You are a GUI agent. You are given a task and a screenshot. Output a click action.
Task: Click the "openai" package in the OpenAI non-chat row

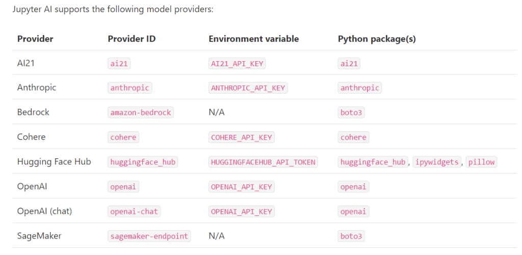pyautogui.click(x=354, y=187)
